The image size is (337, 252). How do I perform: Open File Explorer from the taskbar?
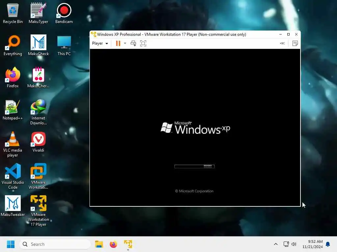(99, 244)
